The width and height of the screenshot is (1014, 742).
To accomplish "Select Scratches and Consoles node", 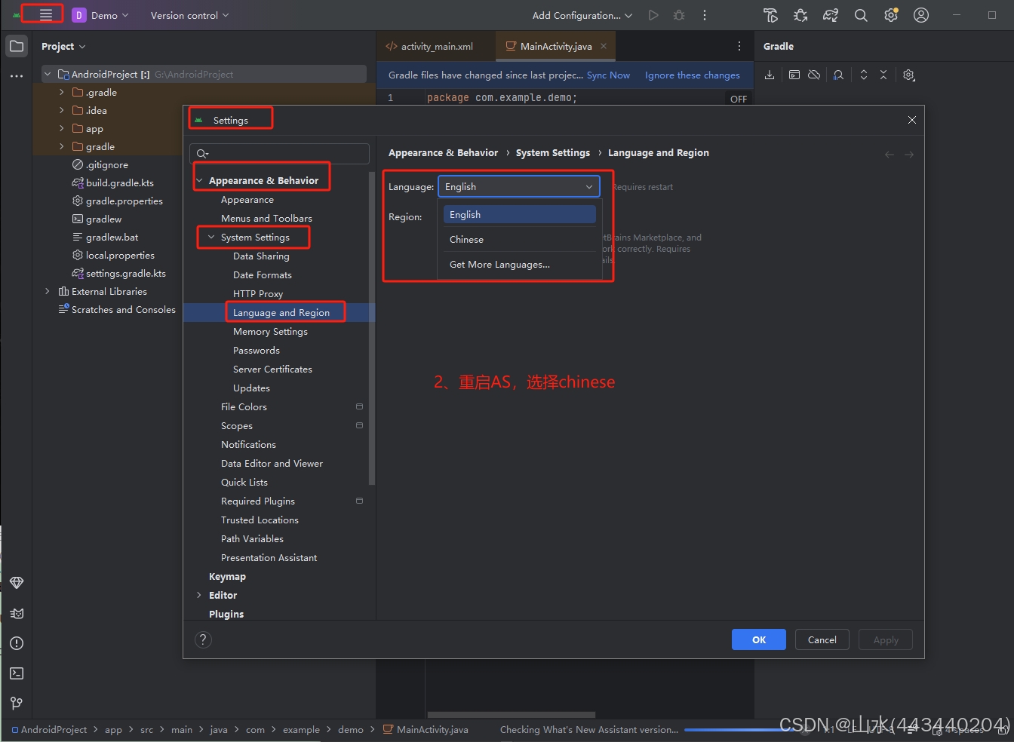I will (117, 309).
